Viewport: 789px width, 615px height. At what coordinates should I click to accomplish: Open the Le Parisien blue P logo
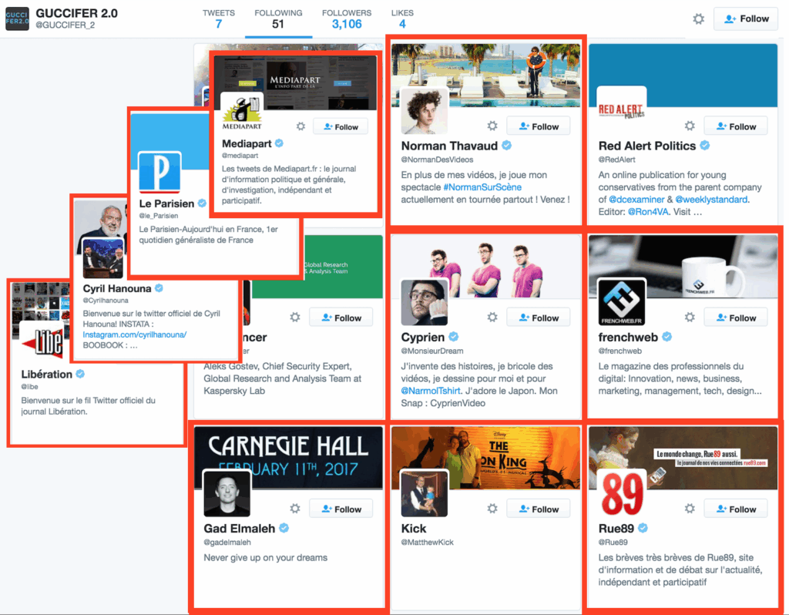click(159, 172)
